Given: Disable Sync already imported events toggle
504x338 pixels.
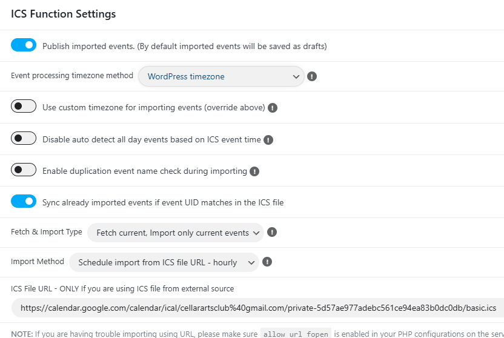Looking at the screenshot, I should tap(24, 201).
